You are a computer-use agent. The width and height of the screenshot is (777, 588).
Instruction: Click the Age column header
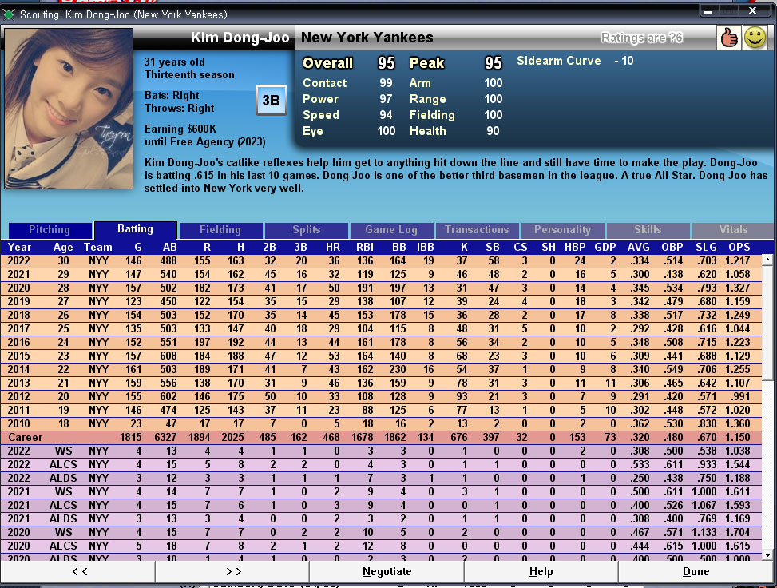(x=63, y=247)
